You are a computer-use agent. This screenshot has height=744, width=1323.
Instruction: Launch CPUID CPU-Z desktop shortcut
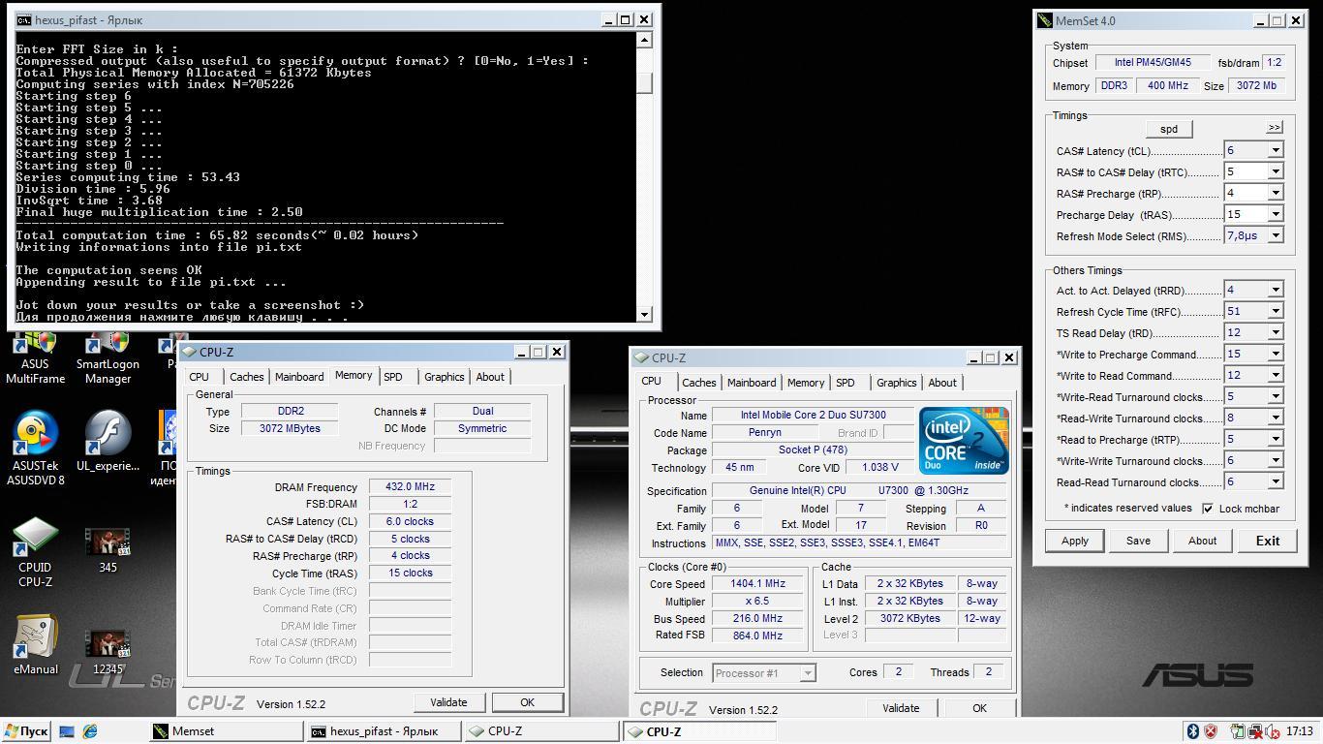click(35, 552)
